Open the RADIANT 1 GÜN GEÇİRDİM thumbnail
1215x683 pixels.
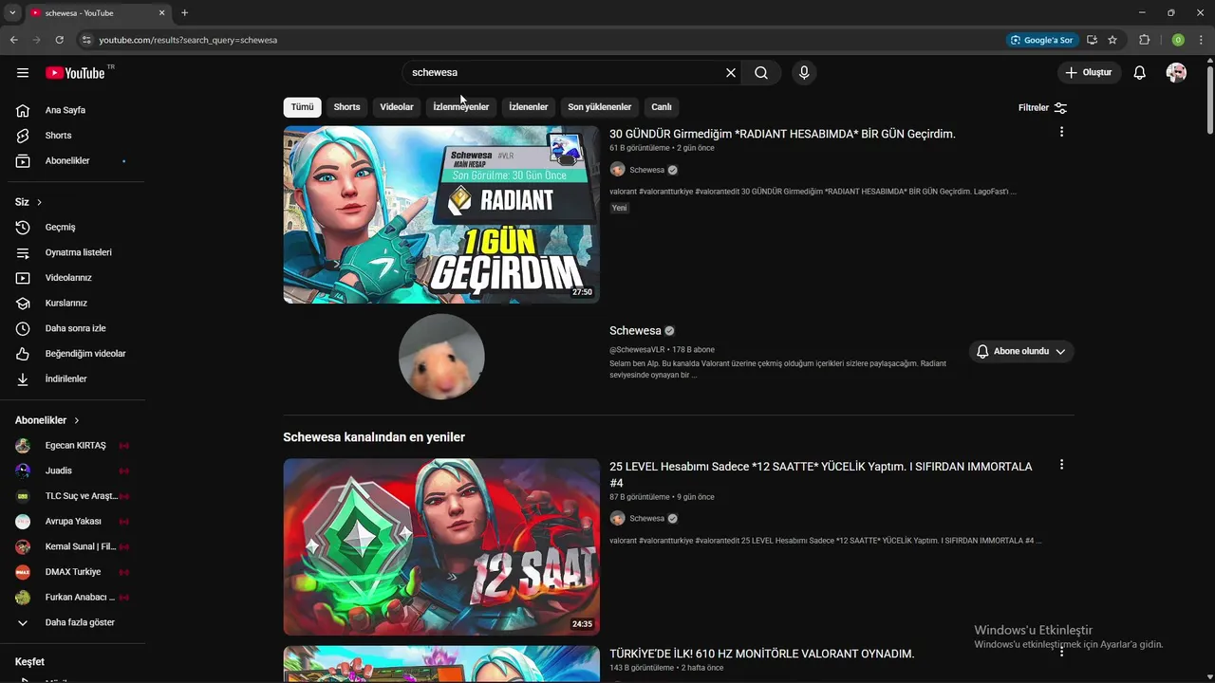pyautogui.click(x=441, y=214)
